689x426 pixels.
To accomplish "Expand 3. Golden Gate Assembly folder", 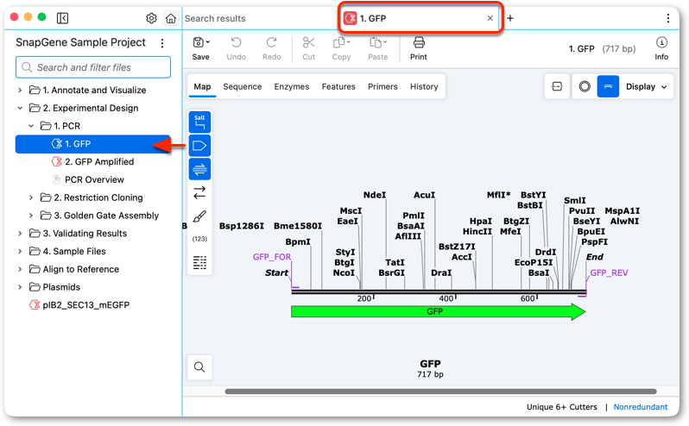I will [31, 216].
